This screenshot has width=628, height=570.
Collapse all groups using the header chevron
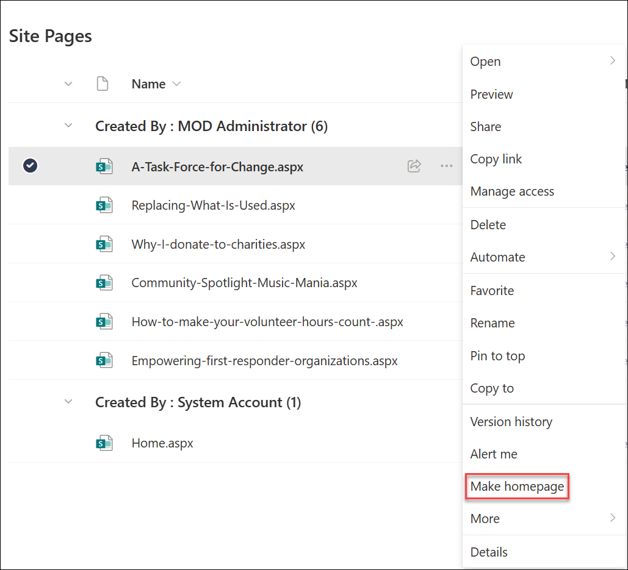click(68, 84)
